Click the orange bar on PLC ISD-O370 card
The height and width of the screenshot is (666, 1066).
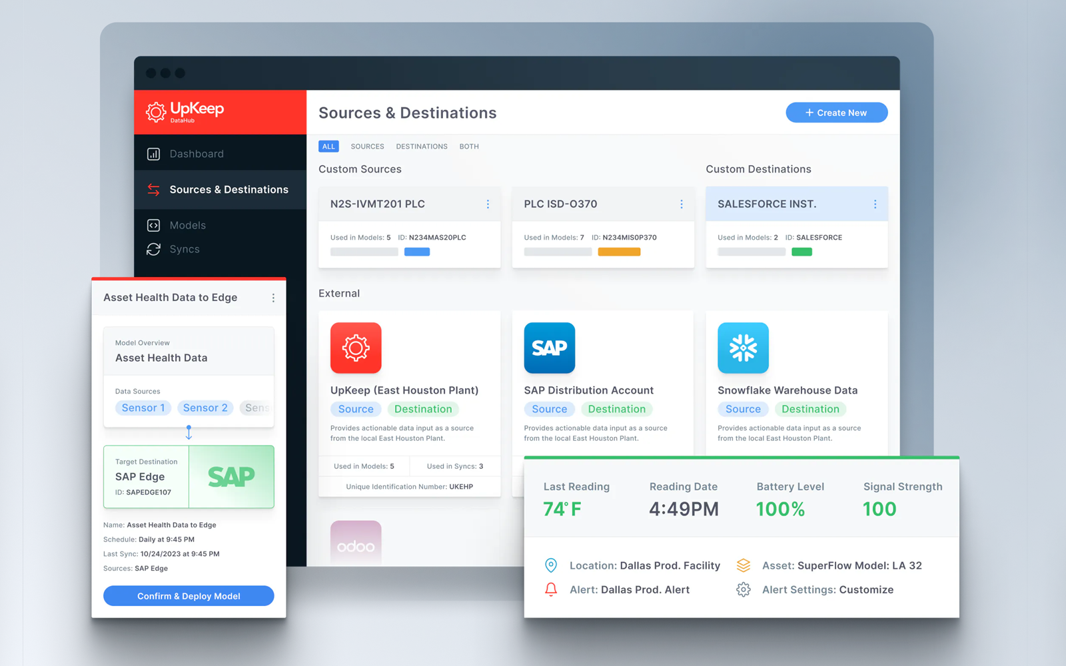click(x=619, y=252)
